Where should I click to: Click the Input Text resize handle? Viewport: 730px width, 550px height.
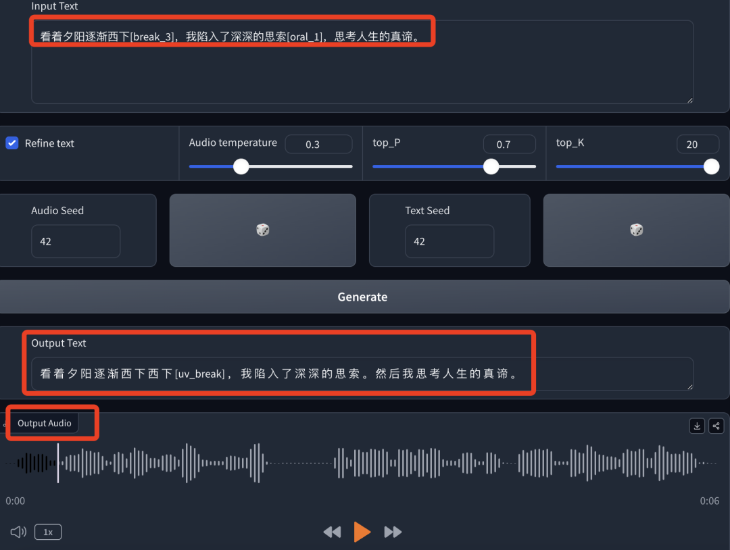(690, 100)
